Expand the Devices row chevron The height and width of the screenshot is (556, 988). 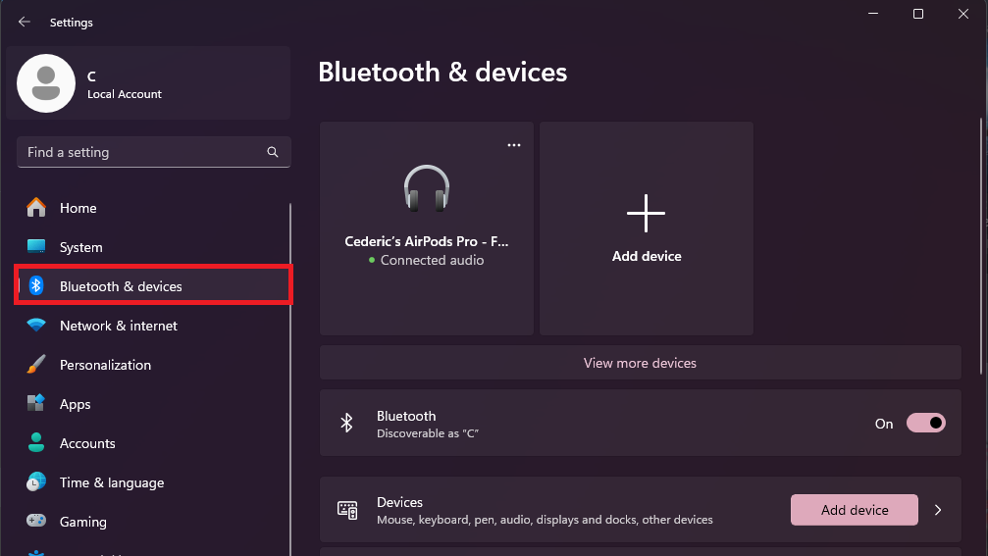pos(938,510)
